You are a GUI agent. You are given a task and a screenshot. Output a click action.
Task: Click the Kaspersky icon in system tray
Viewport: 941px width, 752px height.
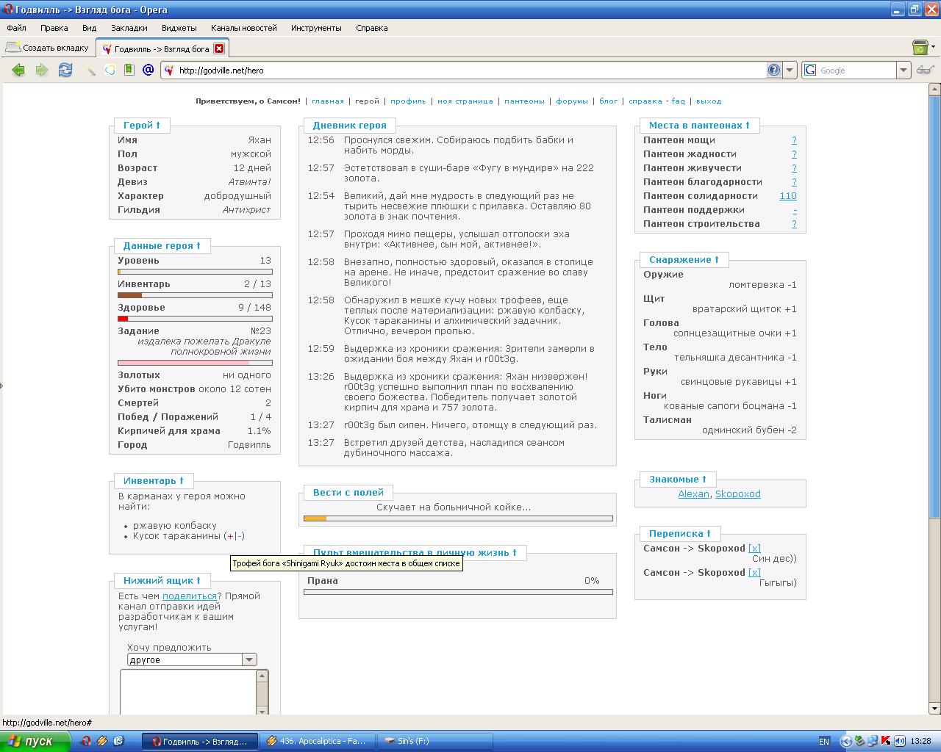887,741
